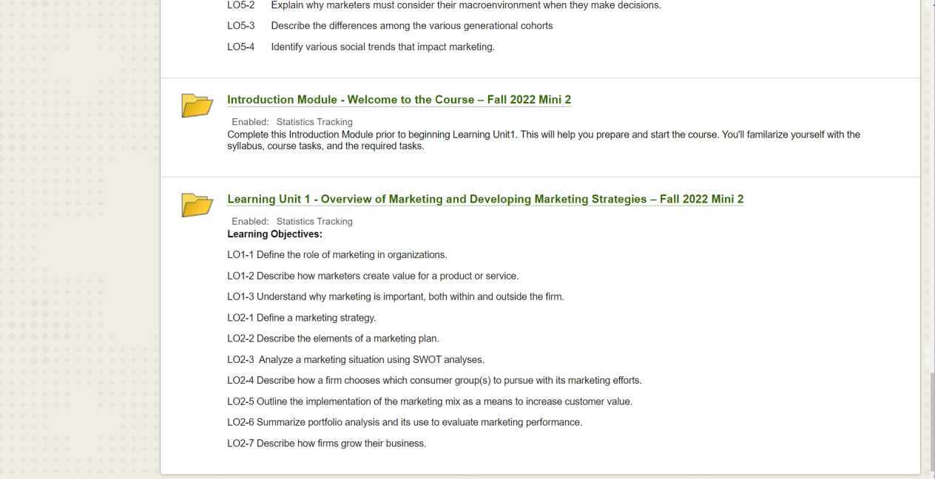The height and width of the screenshot is (479, 935).
Task: Click the Learning Objectives heading
Action: [274, 234]
